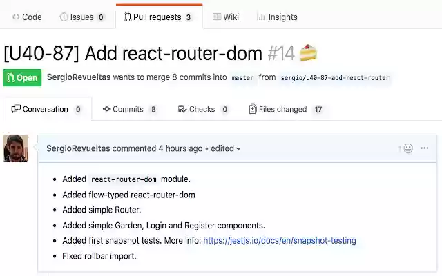
Task: View the Checks tab
Action: [x=203, y=109]
